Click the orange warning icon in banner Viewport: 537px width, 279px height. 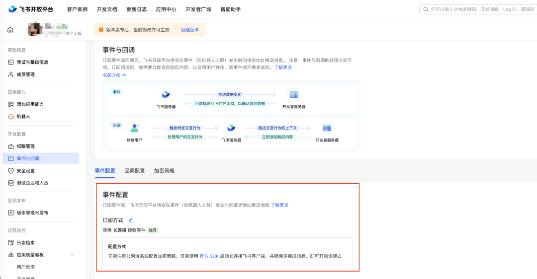click(x=101, y=30)
